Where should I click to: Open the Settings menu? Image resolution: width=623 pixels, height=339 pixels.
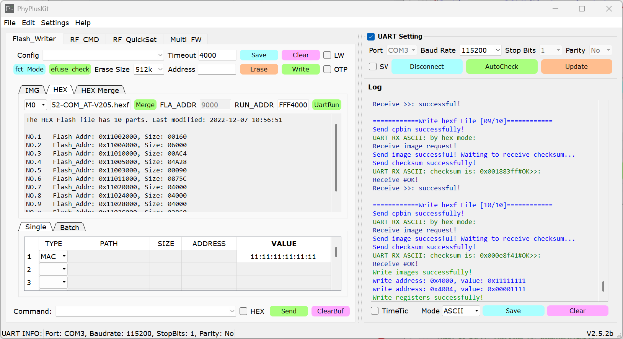click(55, 23)
